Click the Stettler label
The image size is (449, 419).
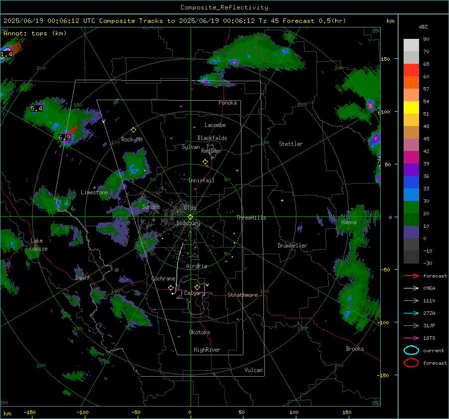(x=291, y=144)
